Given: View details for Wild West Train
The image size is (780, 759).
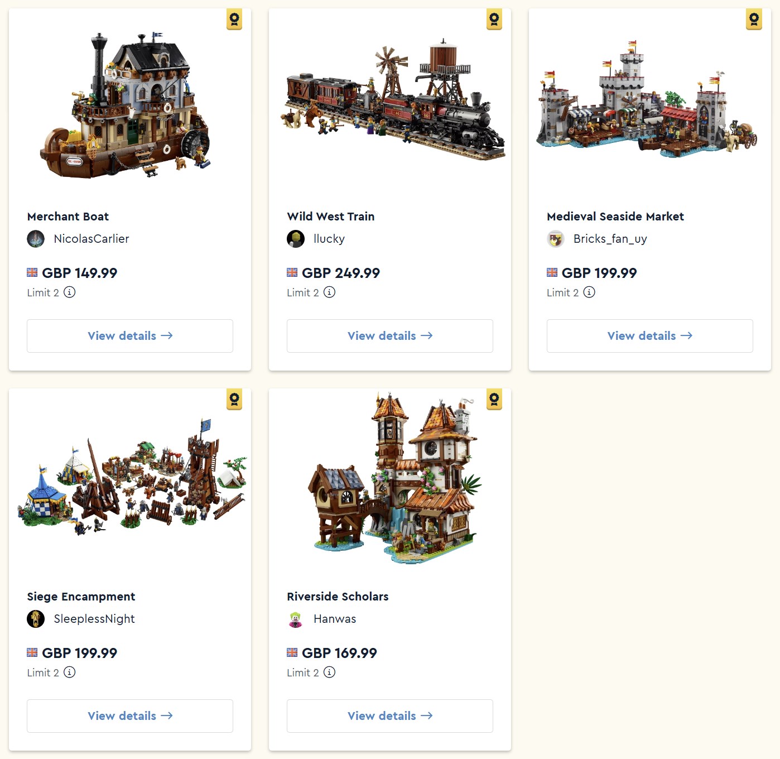Looking at the screenshot, I should pyautogui.click(x=390, y=336).
